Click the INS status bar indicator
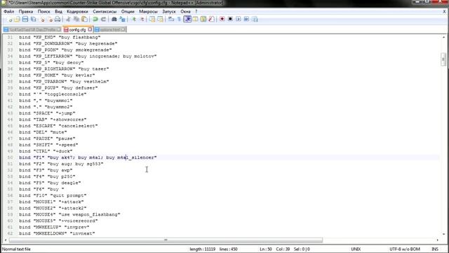 tap(435, 249)
